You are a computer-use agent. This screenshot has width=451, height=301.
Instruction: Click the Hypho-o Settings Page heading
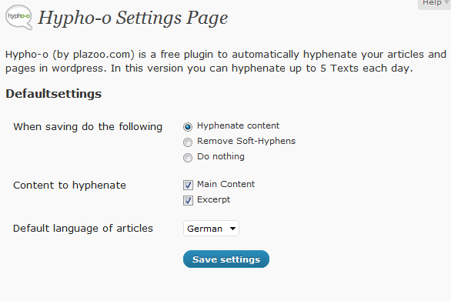[133, 18]
